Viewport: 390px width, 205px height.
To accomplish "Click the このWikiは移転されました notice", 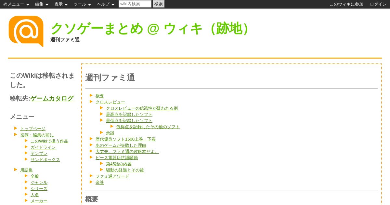I will point(42,80).
